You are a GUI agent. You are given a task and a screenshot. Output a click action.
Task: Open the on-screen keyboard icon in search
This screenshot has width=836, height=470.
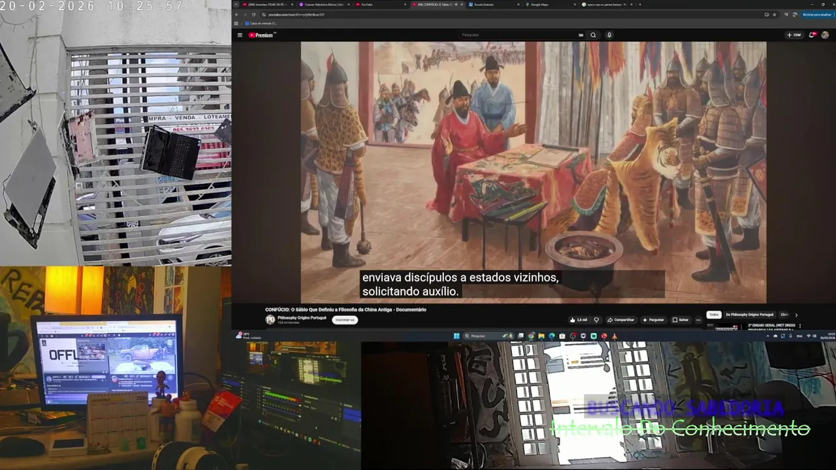tap(581, 35)
